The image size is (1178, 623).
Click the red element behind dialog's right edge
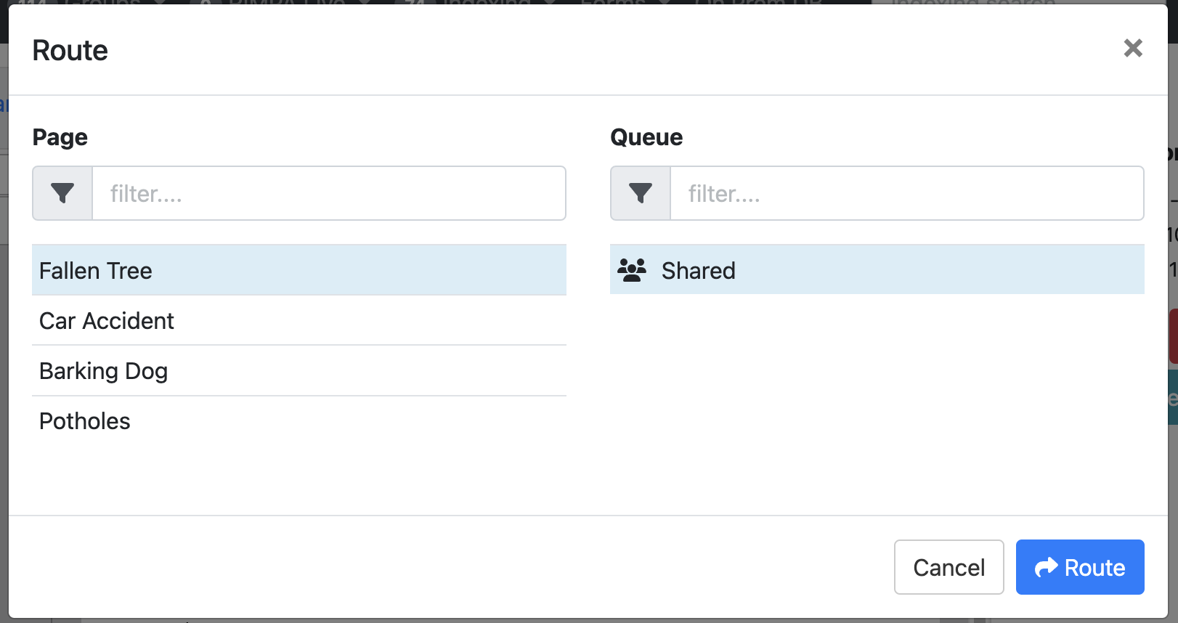pos(1173,336)
